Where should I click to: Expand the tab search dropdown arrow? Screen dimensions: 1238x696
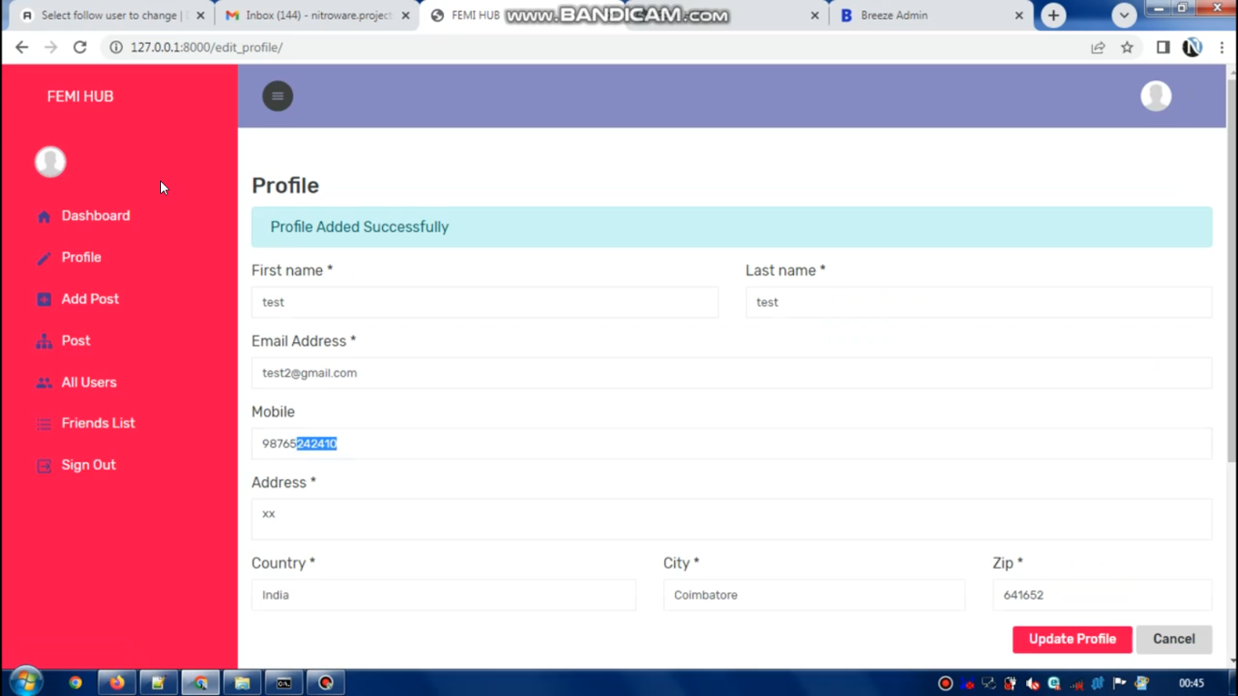(x=1123, y=16)
